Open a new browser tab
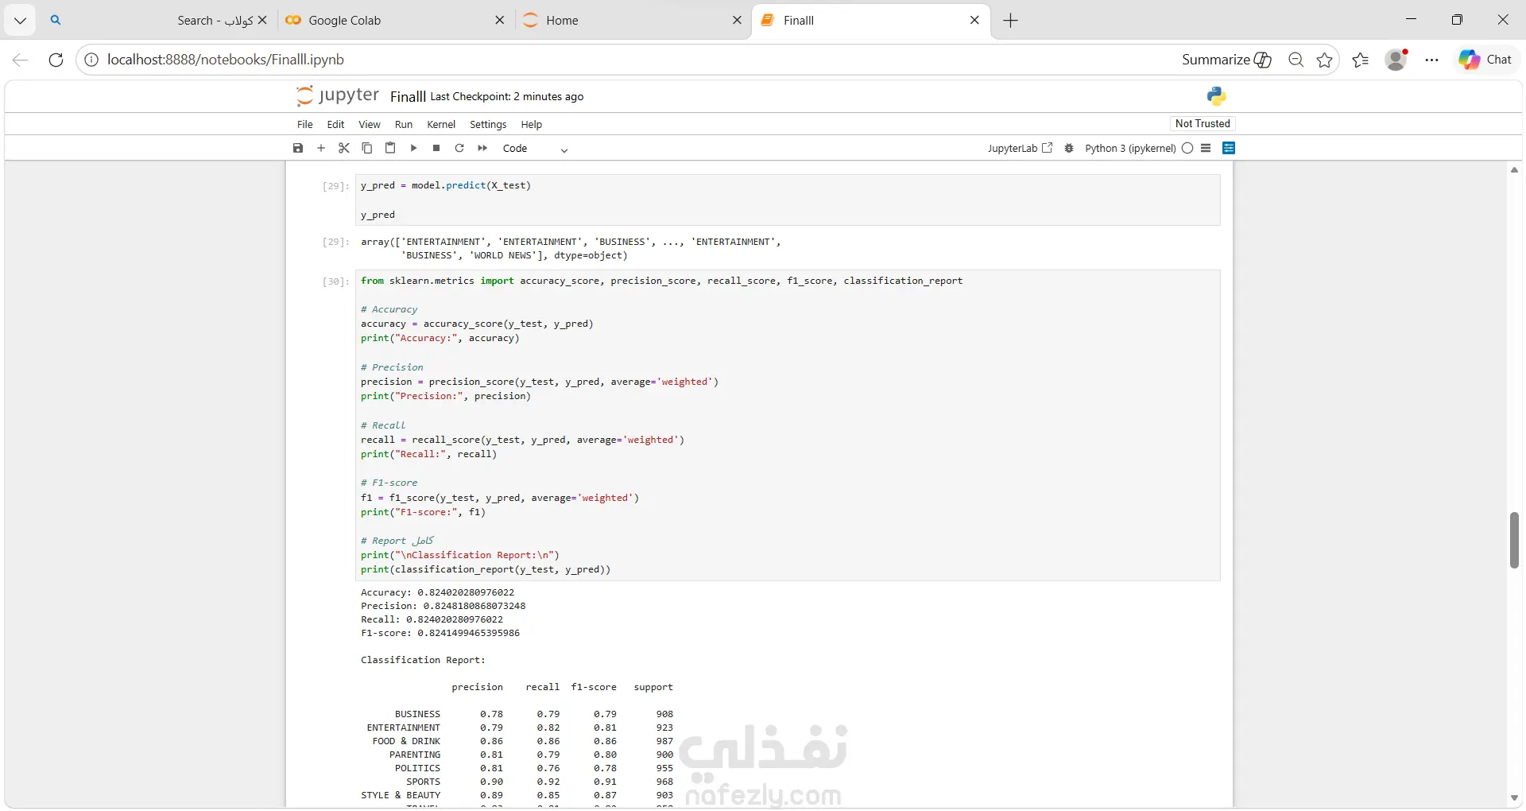The height and width of the screenshot is (811, 1526). [1011, 21]
